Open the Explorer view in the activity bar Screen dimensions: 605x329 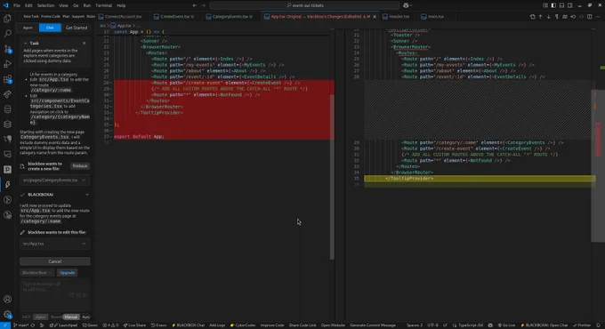(7, 19)
